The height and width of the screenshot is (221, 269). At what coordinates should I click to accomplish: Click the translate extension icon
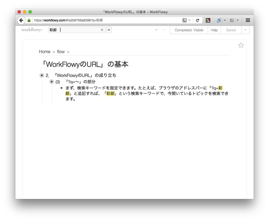(x=219, y=20)
